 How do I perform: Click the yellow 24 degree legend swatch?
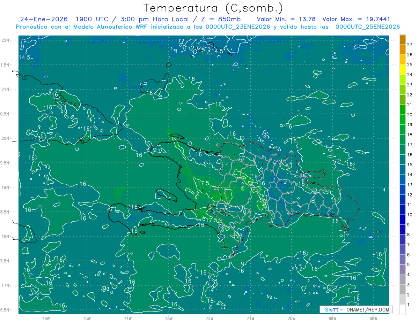coord(403,70)
